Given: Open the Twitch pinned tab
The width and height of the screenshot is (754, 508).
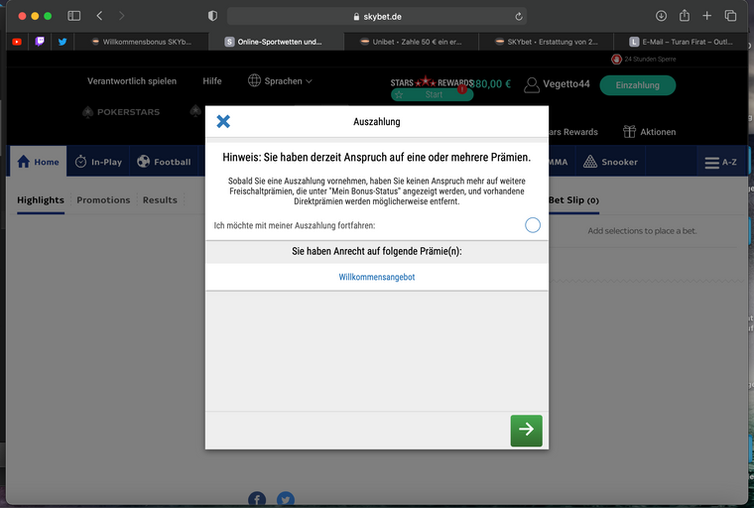Looking at the screenshot, I should click(x=40, y=42).
